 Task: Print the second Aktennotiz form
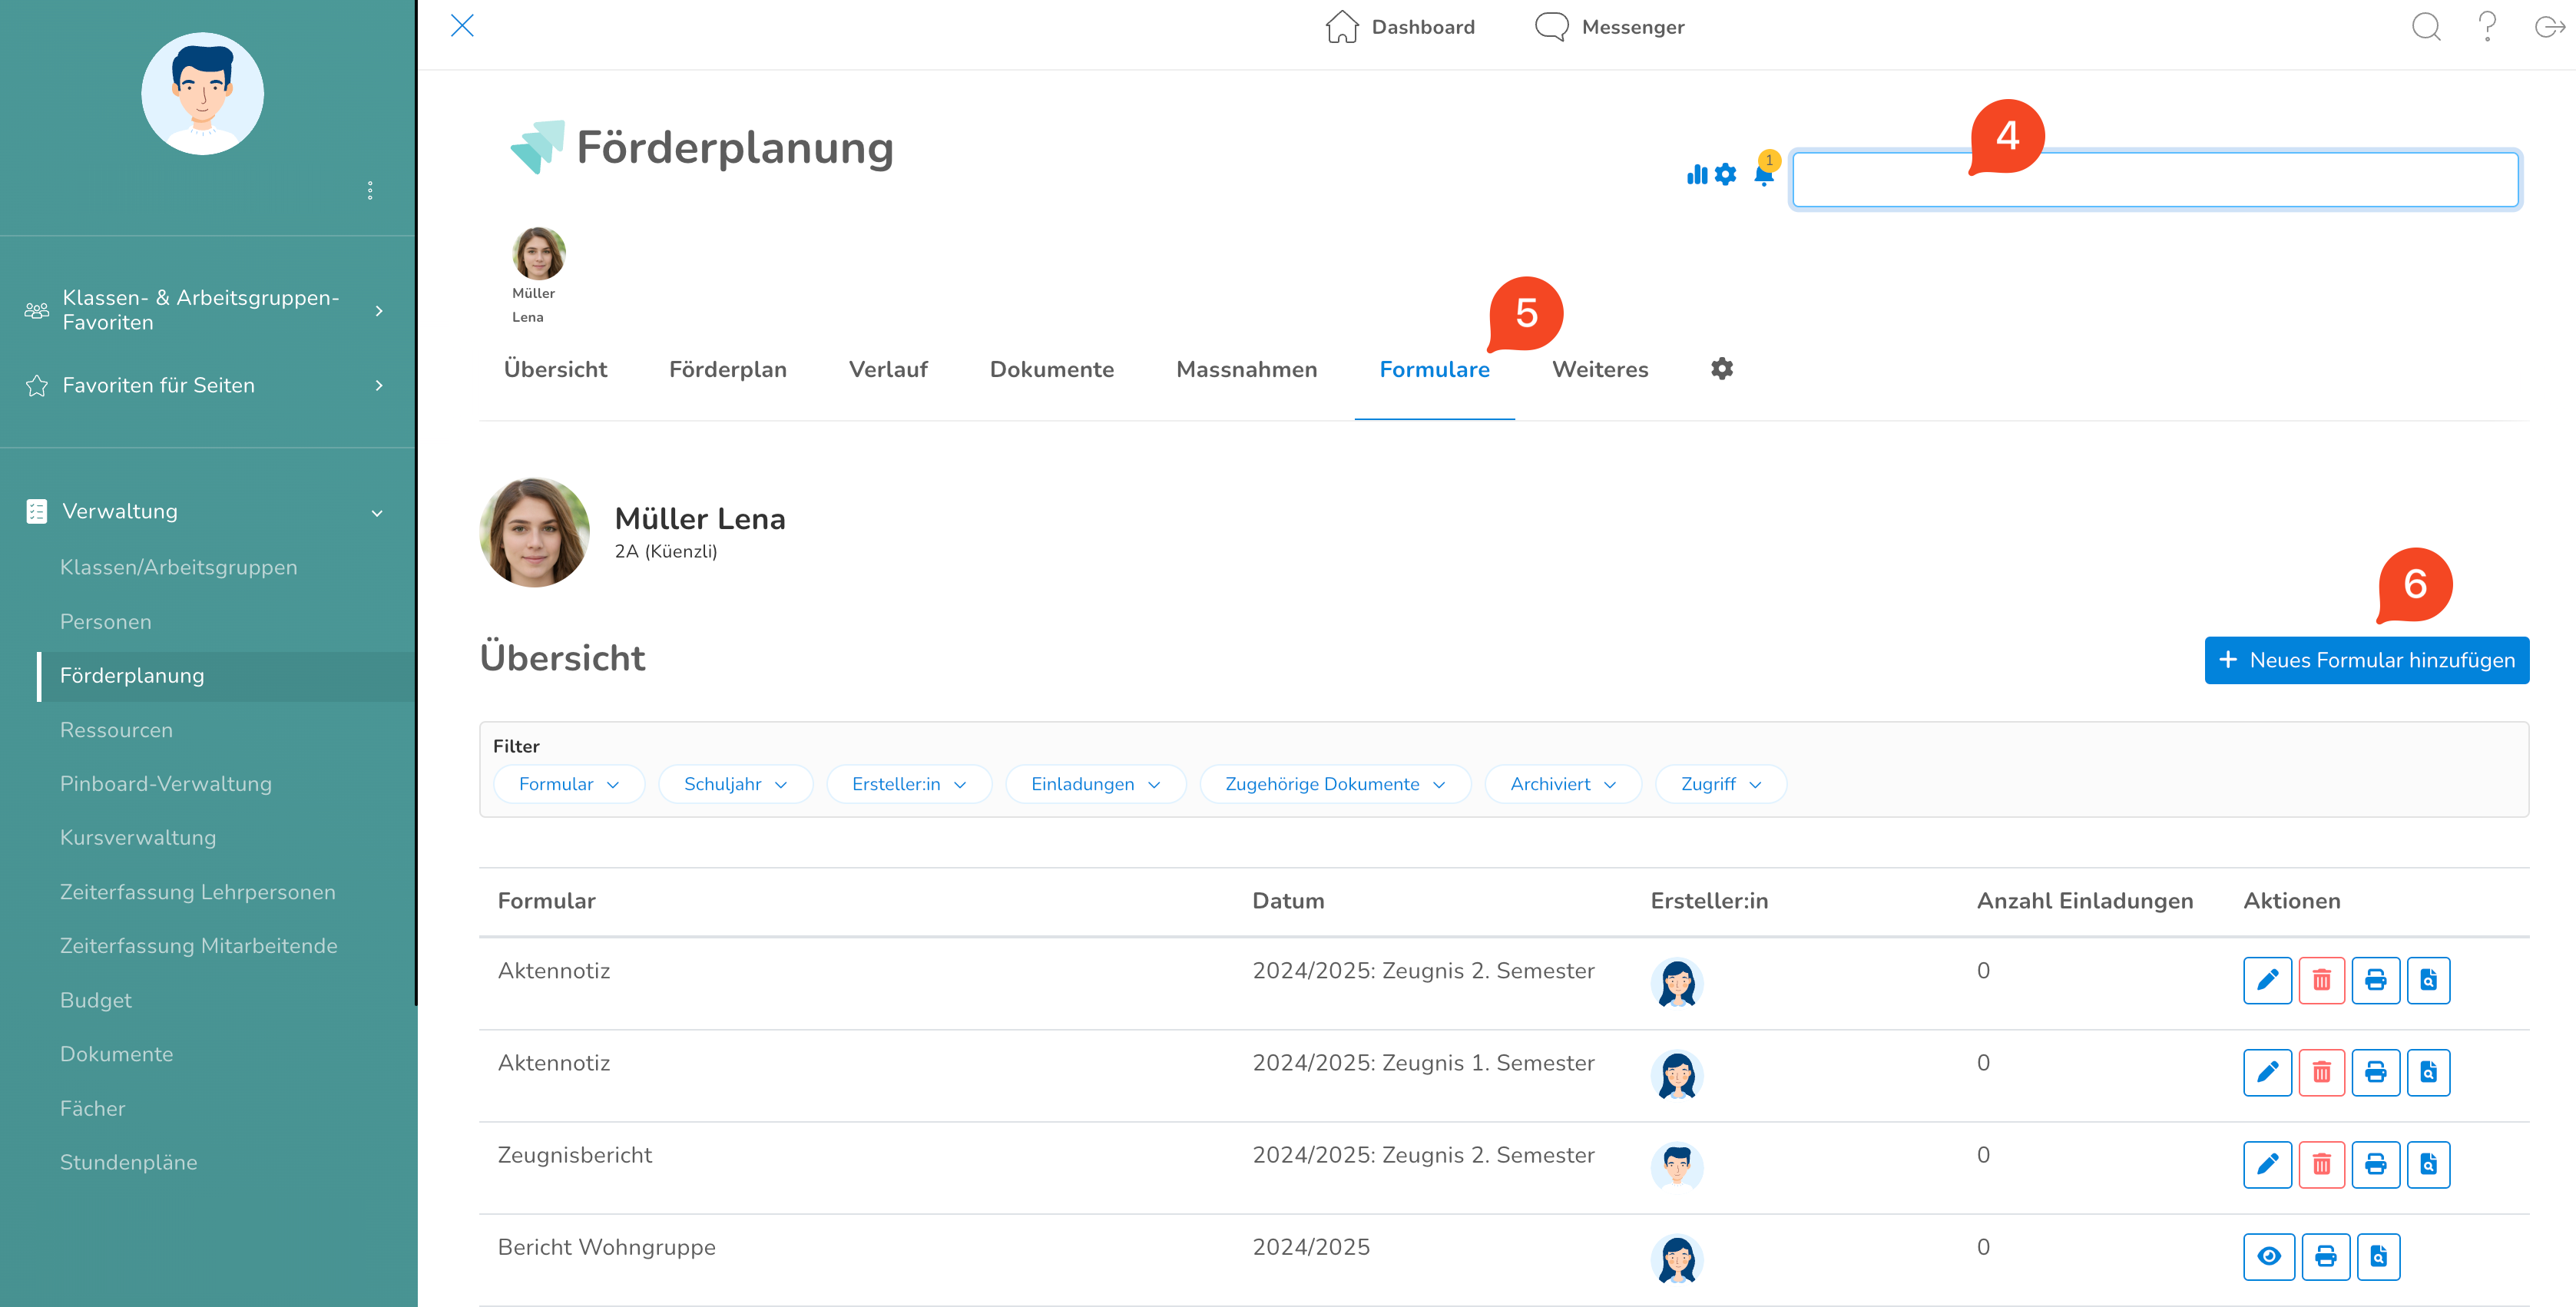point(2375,1072)
